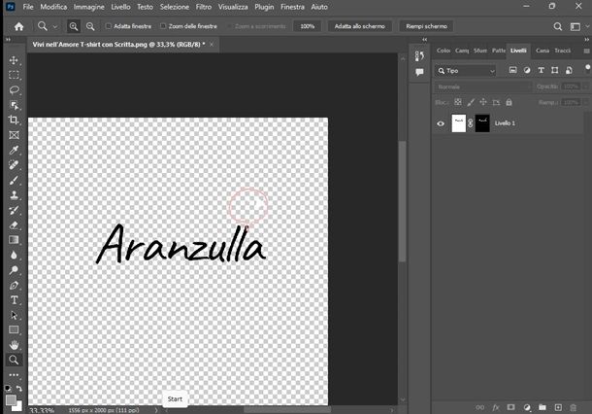Click the Start tooltip button
The width and height of the screenshot is (592, 414).
[x=175, y=399]
